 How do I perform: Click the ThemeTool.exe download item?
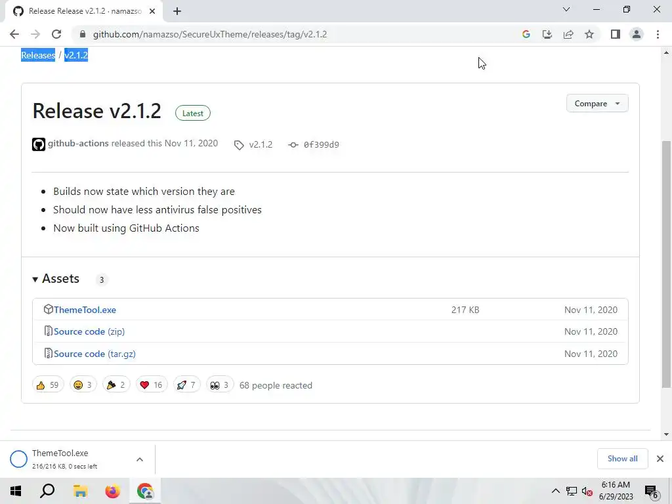coord(64,459)
